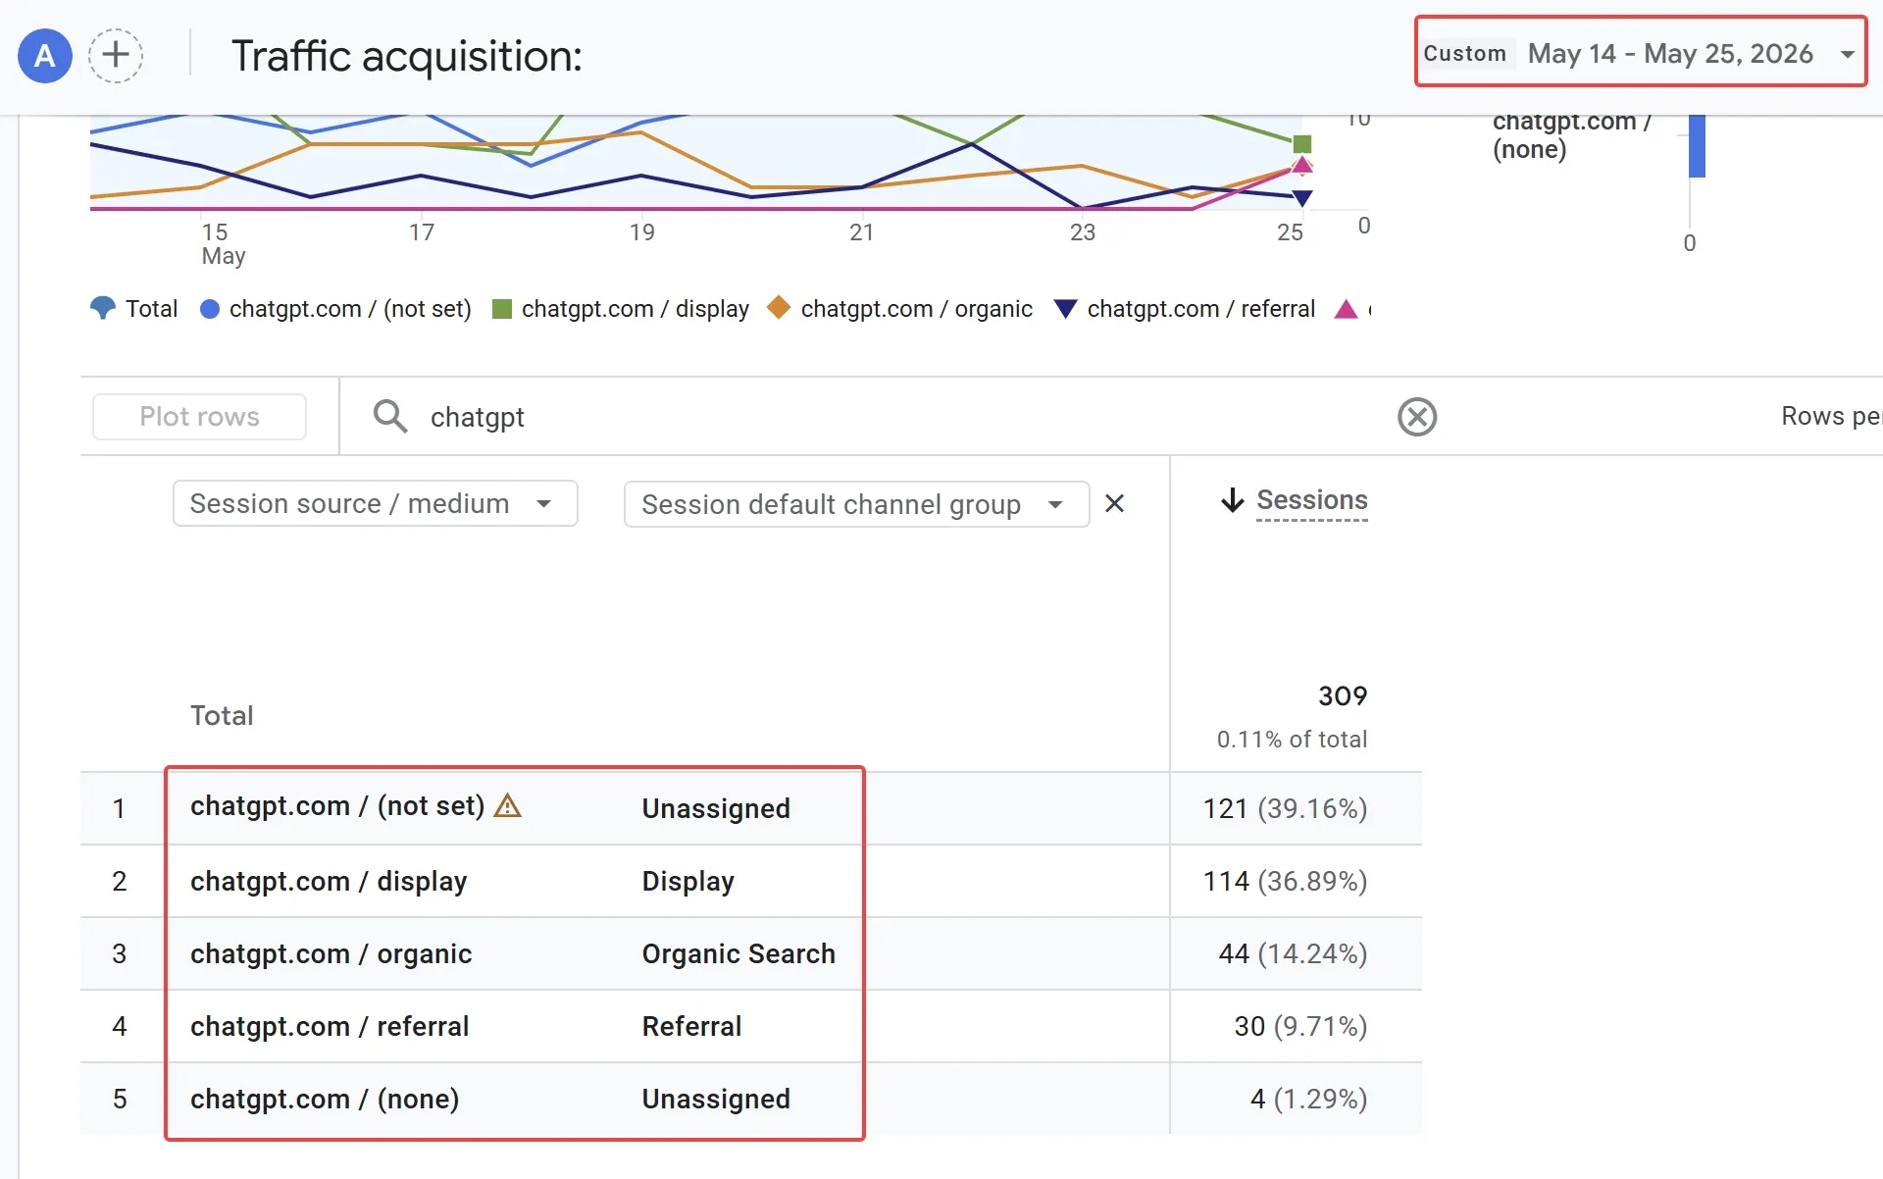Sort by the Sessions column header
Image resolution: width=1883 pixels, height=1179 pixels.
point(1311,500)
